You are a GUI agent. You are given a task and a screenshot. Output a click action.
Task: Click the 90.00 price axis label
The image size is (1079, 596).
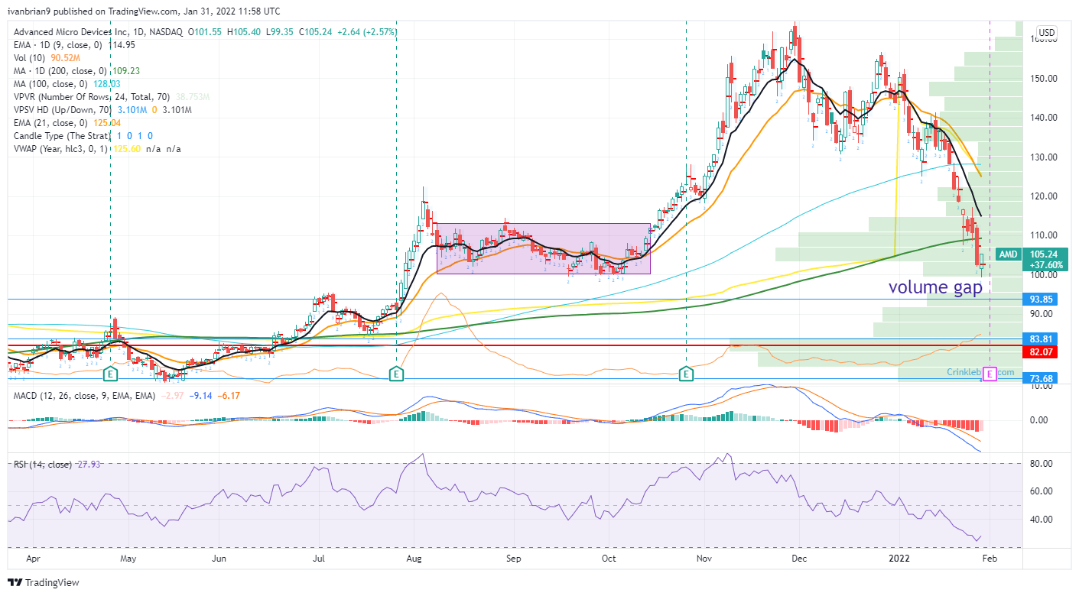[1043, 313]
